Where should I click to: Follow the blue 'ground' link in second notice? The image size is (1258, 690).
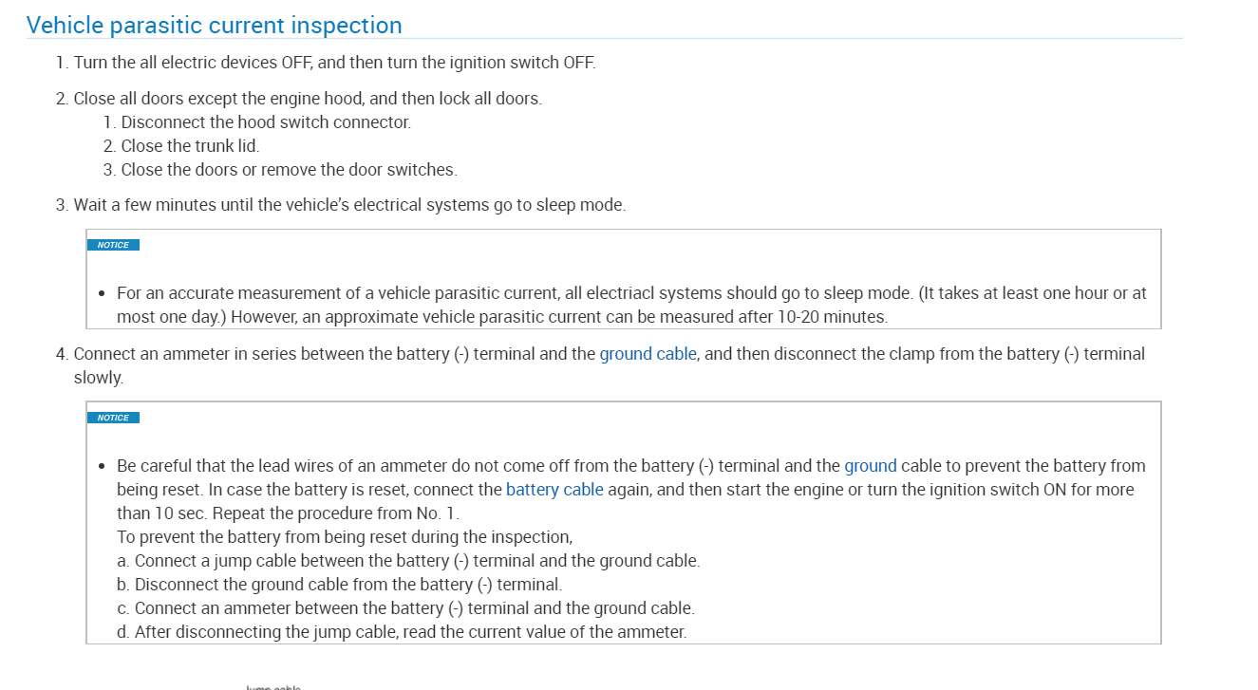pos(870,466)
